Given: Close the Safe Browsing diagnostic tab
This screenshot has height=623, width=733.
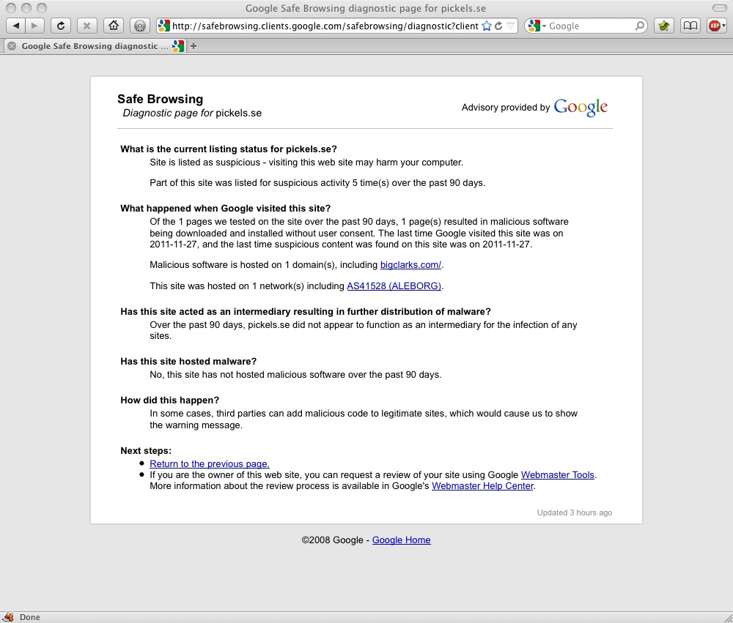Looking at the screenshot, I should point(12,46).
